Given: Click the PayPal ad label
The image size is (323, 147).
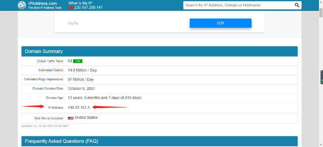Looking at the screenshot, I should (x=73, y=23).
